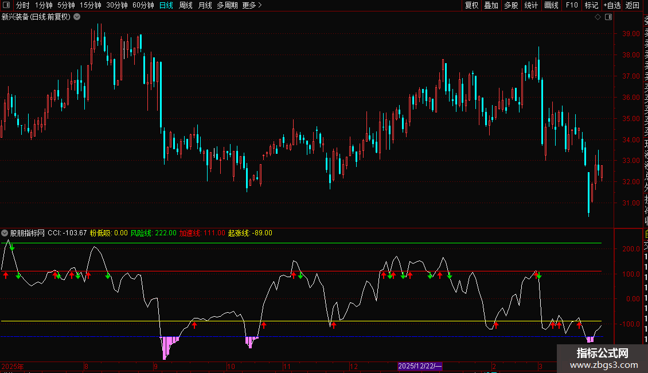Image resolution: width=648 pixels, height=373 pixels.
Task: Click the 新兴装备(日线.前复权) chart title
Action: (x=36, y=17)
